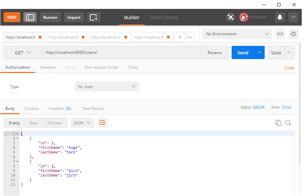Maximize the Postman window
302x196 pixels.
(x=279, y=5)
